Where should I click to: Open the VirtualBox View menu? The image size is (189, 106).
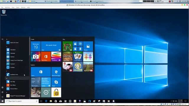pos(13,7)
